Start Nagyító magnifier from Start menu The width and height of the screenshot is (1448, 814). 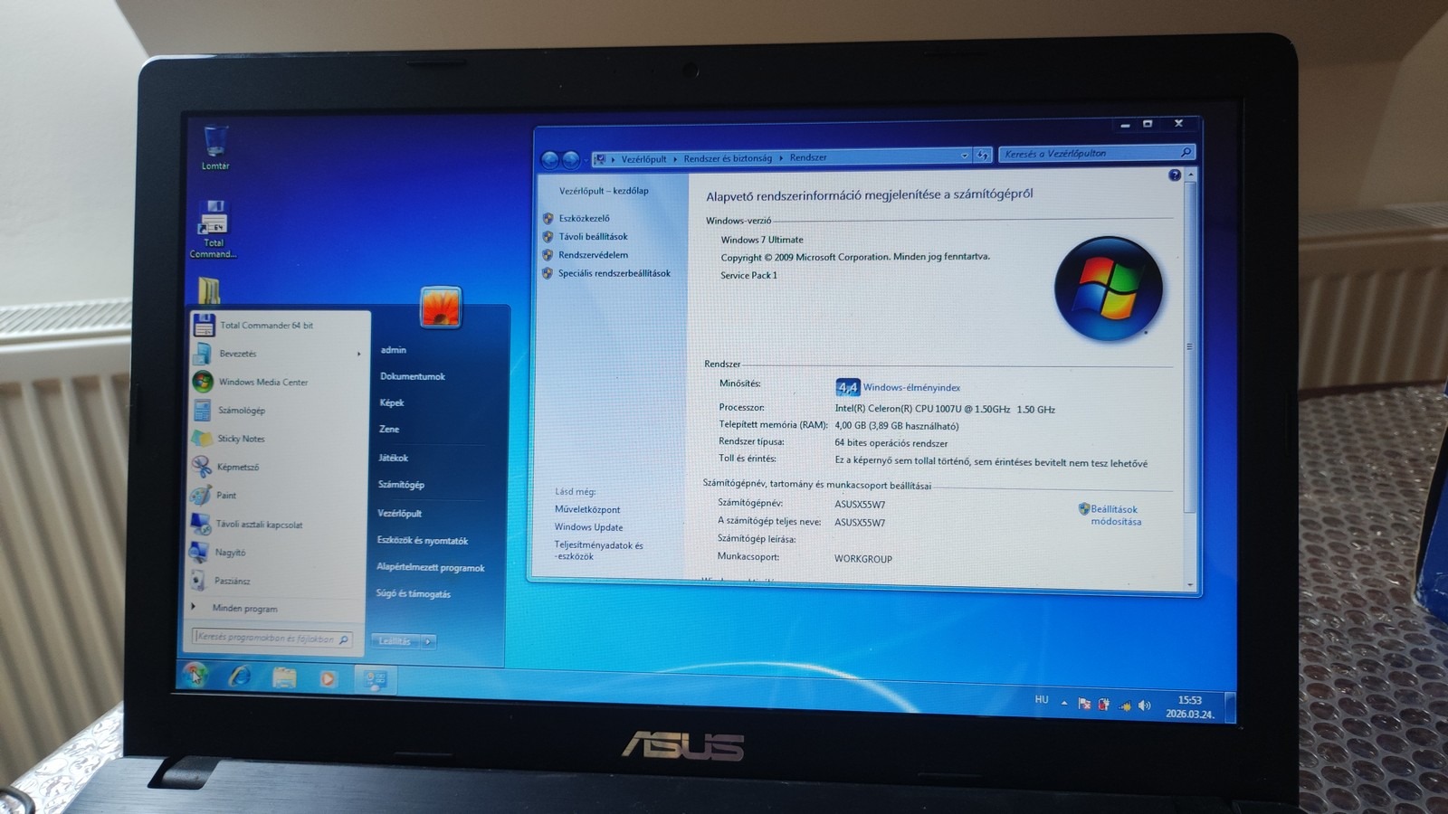point(275,552)
